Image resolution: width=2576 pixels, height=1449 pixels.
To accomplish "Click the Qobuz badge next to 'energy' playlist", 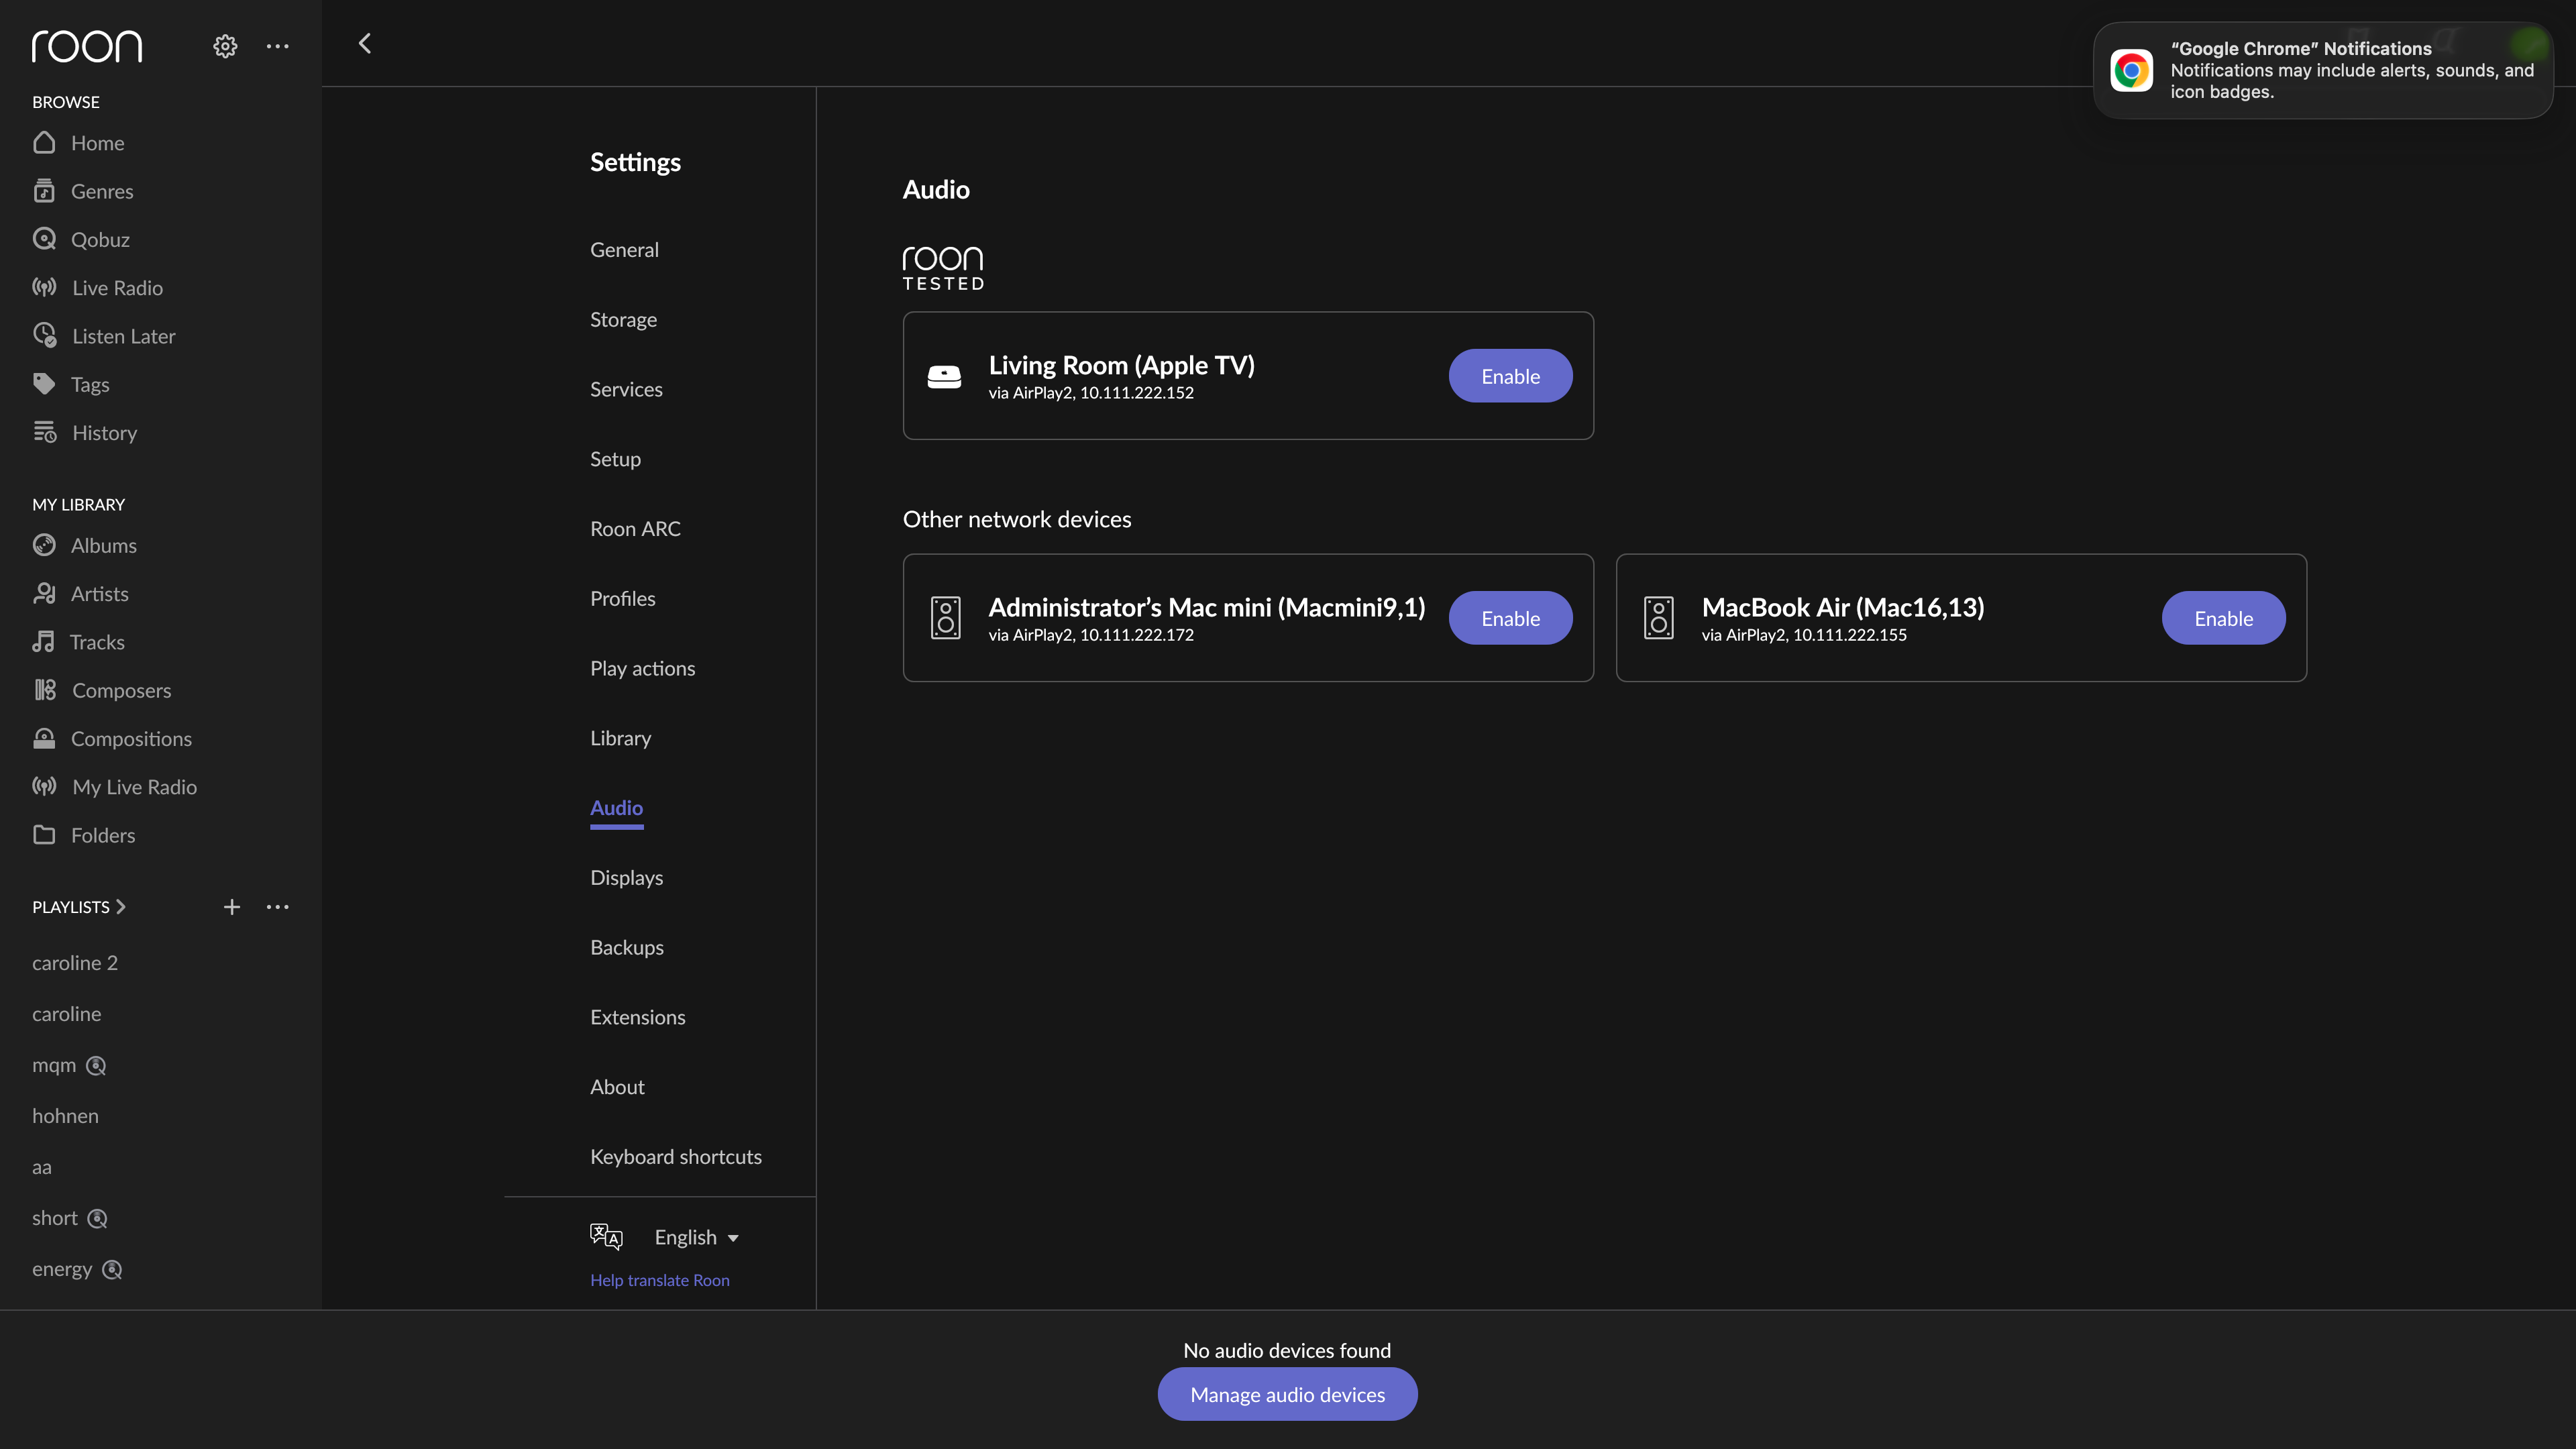I will click(112, 1270).
